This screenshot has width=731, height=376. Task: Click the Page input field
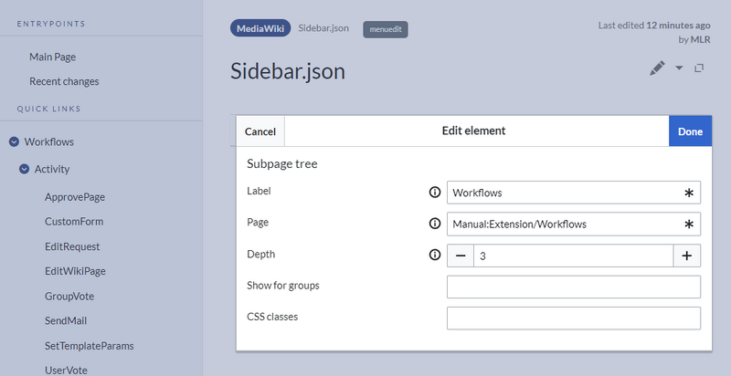tap(574, 225)
